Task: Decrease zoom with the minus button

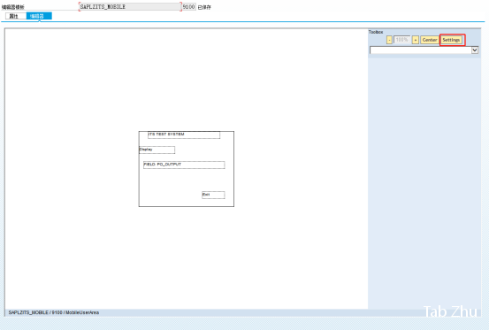Action: point(389,40)
